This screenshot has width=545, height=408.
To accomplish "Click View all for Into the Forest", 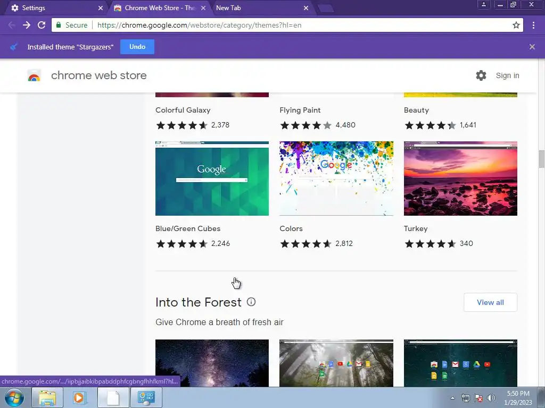I will pyautogui.click(x=490, y=302).
